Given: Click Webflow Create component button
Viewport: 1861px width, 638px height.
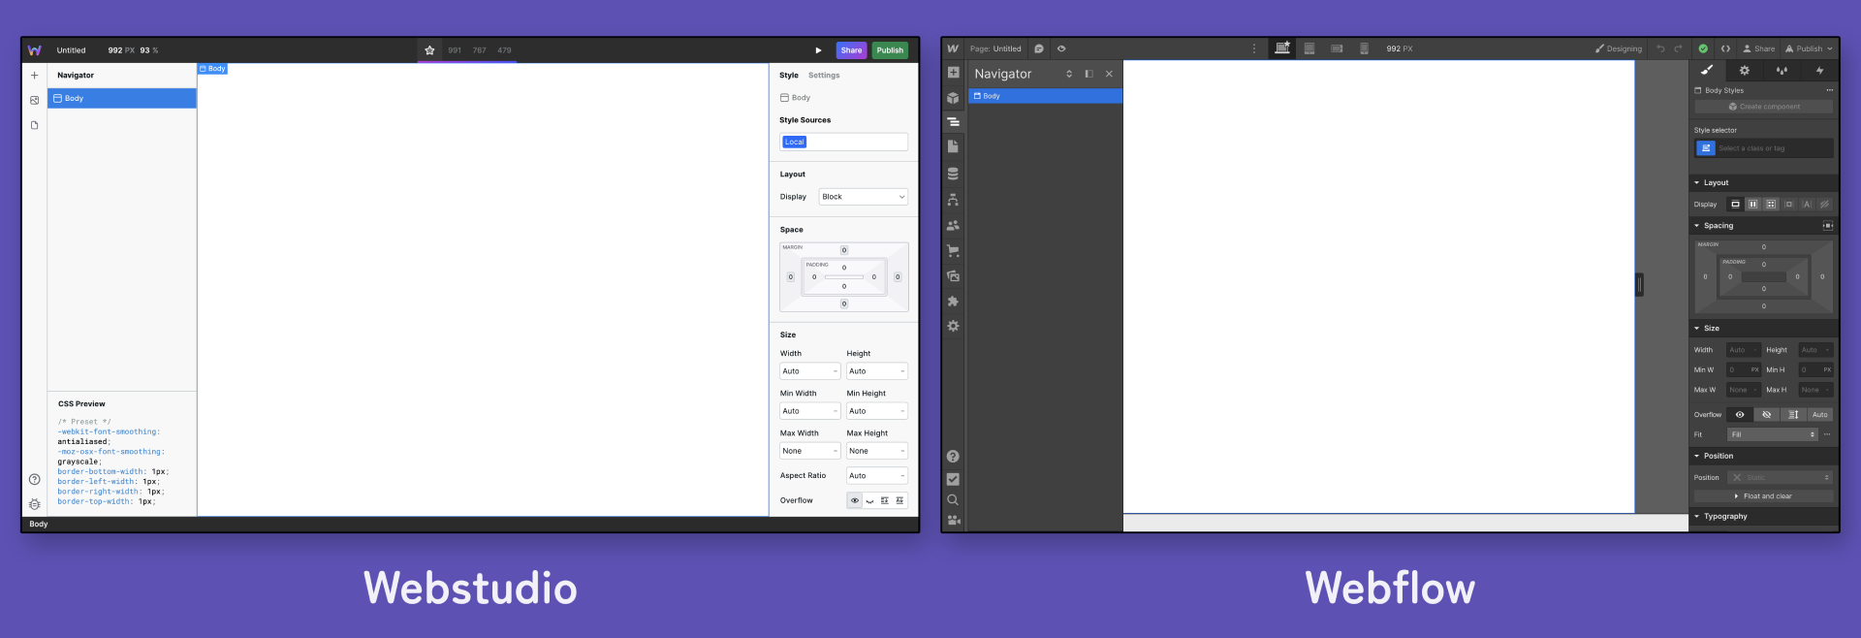Looking at the screenshot, I should point(1764,107).
